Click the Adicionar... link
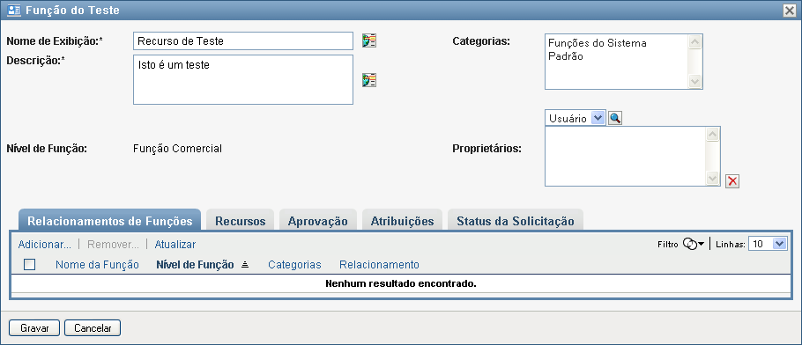This screenshot has width=802, height=345. click(44, 245)
